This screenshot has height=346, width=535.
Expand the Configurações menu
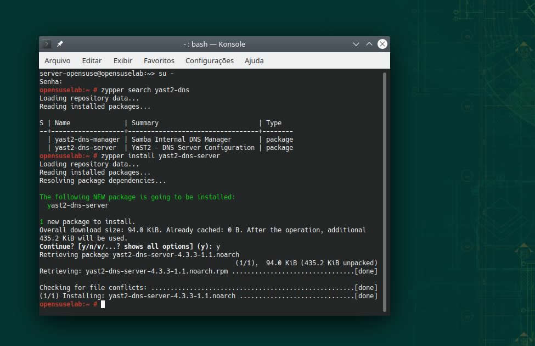(x=210, y=60)
